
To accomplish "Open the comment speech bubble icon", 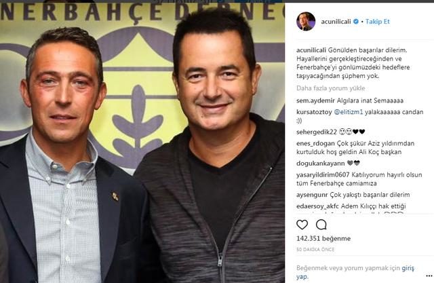I will [x=321, y=225].
